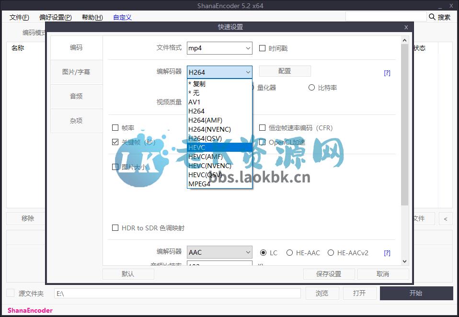Screen dimensions: 459x317
Task: Open the video codec [?] help link
Action: 387,73
